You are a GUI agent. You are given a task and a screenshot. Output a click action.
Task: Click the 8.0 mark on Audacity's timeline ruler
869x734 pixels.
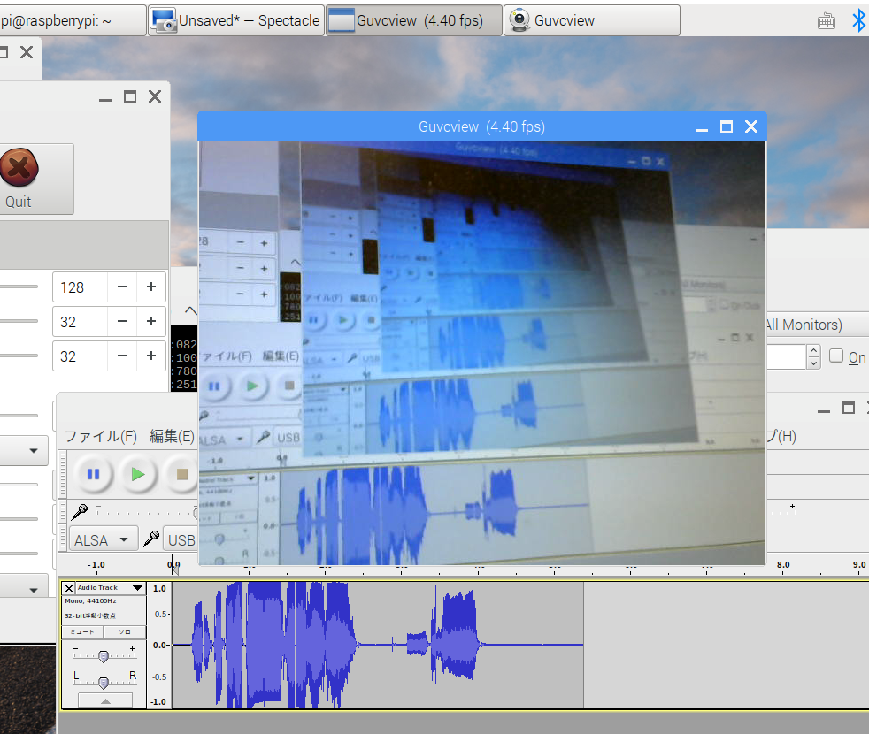tap(783, 564)
